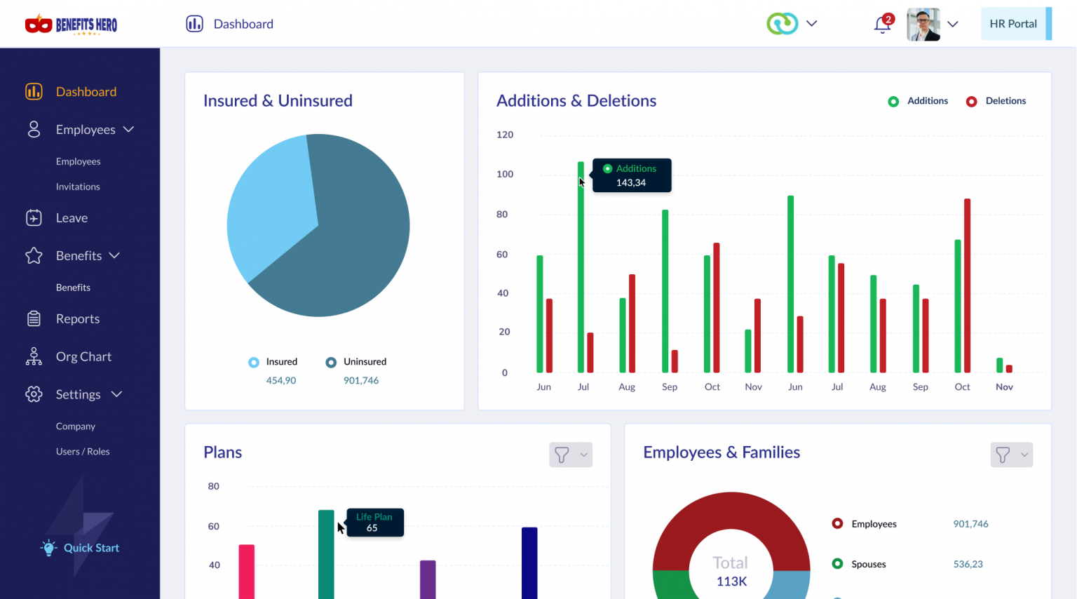Click the Benefits Hero logo
This screenshot has width=1077, height=599.
pyautogui.click(x=70, y=23)
